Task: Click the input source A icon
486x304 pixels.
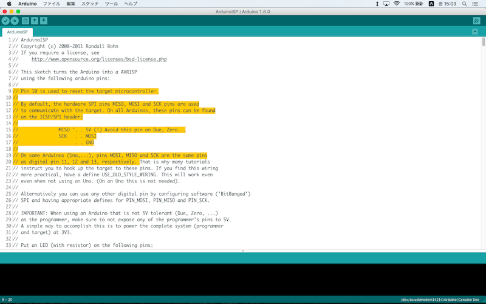Action: 431,4
